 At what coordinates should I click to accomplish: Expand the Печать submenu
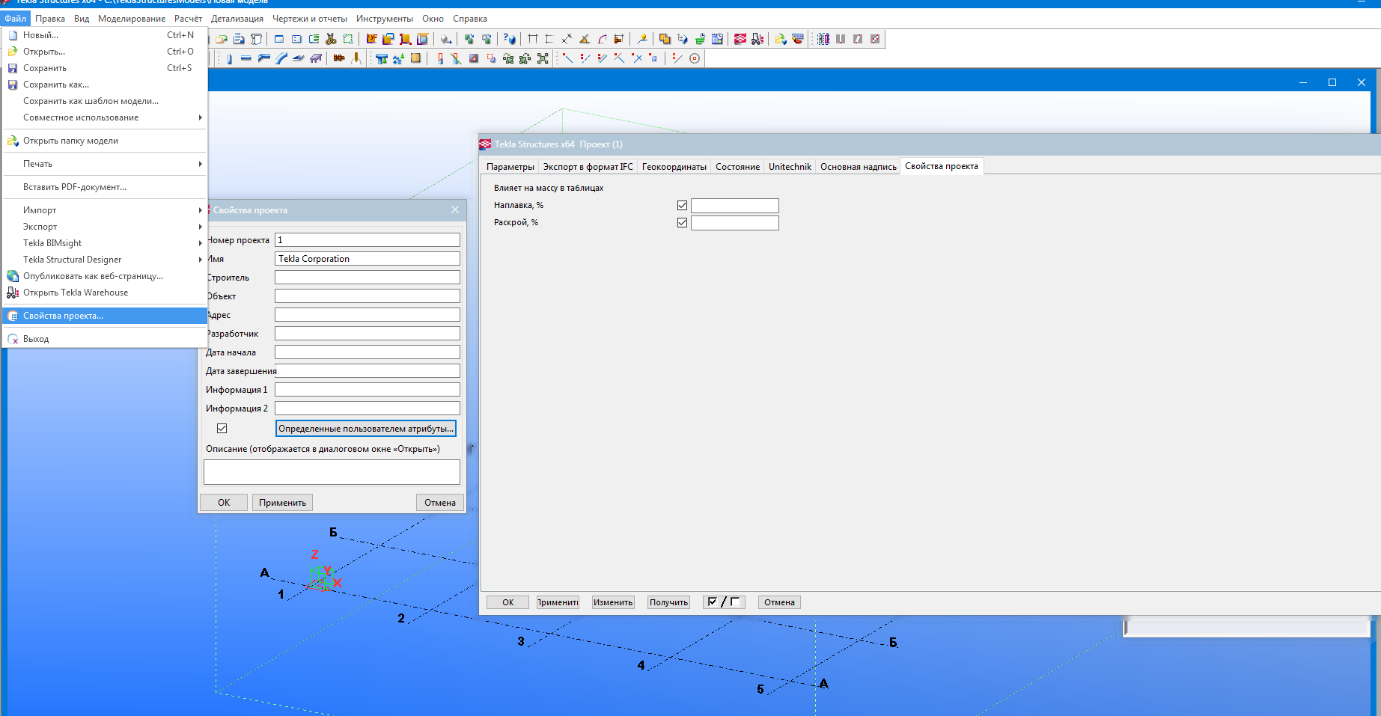click(105, 164)
